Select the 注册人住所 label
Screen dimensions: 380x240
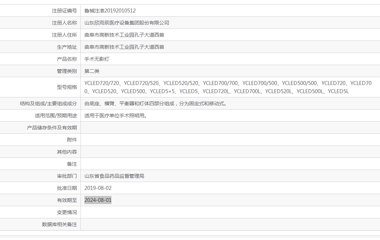point(64,35)
